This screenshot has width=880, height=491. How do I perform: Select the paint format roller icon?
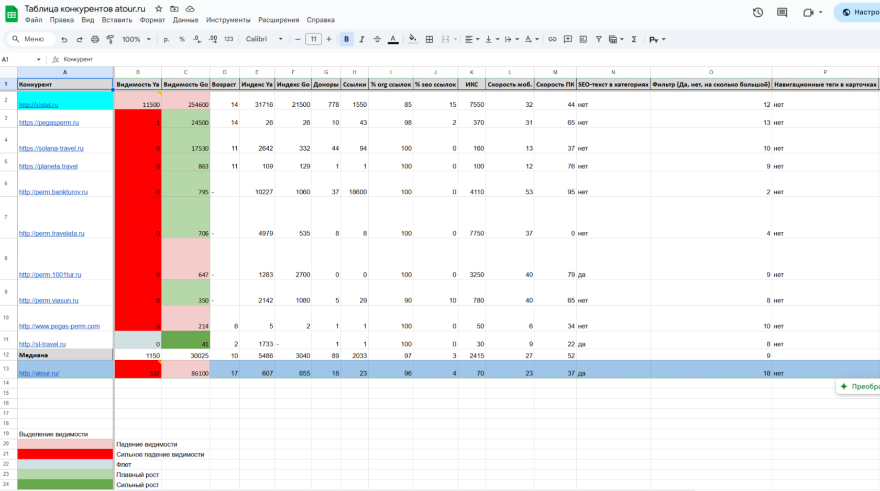(x=110, y=39)
